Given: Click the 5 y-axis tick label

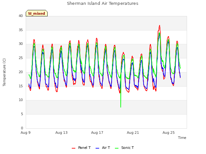Looking at the screenshot, I should 22,114.
